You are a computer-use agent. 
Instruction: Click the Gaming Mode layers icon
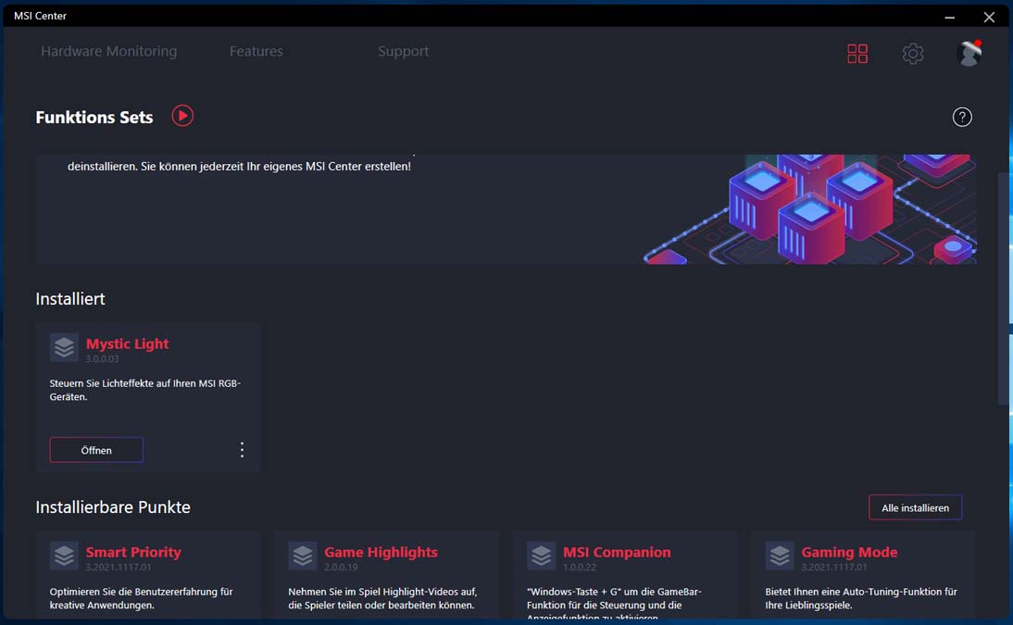779,556
